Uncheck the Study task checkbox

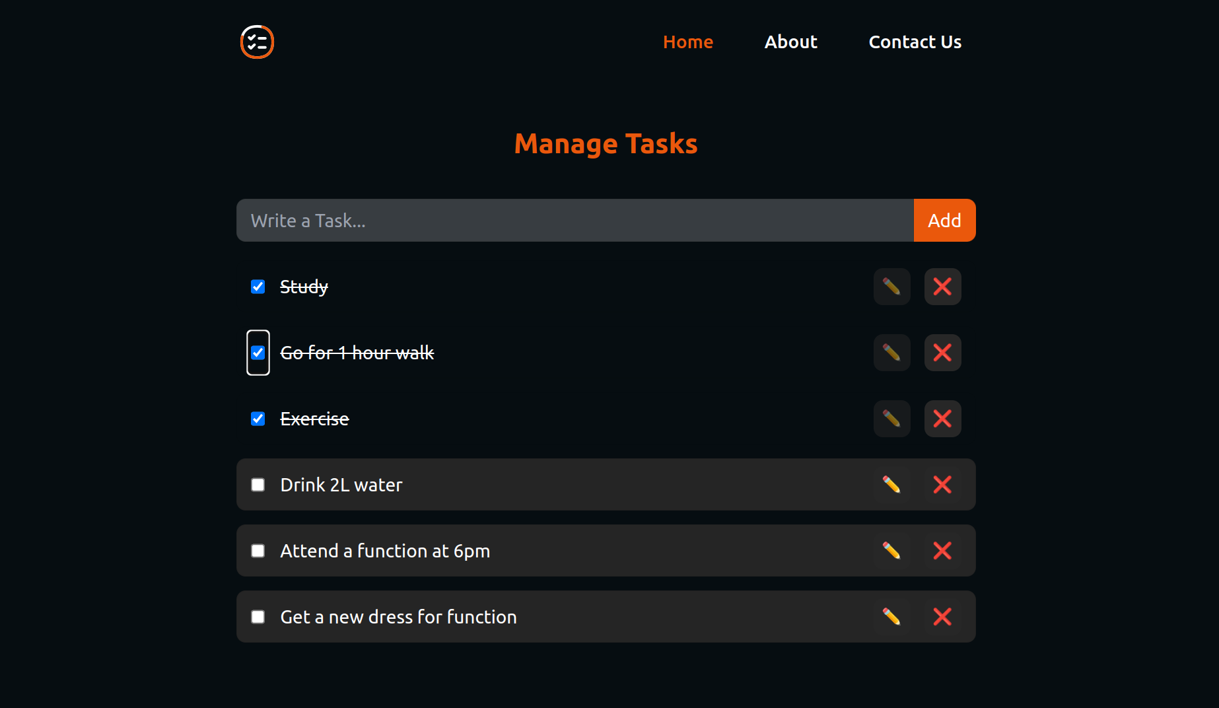258,287
